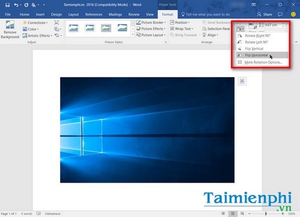This screenshot has height=217, width=300.
Task: Choose Flip Horizontal
Action: (262, 55)
